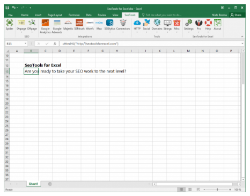Open the Majestic integration

pos(68,25)
